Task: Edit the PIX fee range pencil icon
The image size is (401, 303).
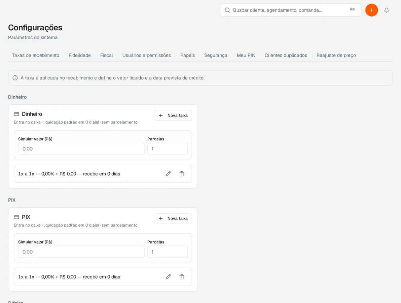Action: pyautogui.click(x=168, y=277)
